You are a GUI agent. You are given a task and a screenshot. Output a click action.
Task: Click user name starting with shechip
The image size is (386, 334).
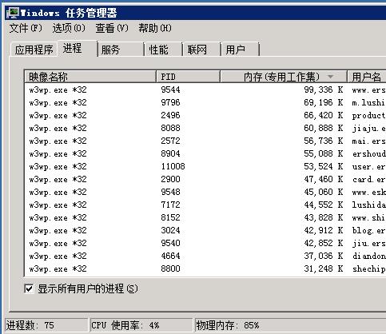tap(368, 269)
